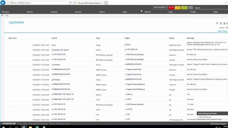The width and height of the screenshot is (228, 128).
Task: Click the Log breadcrumb link
Action: [6, 16]
